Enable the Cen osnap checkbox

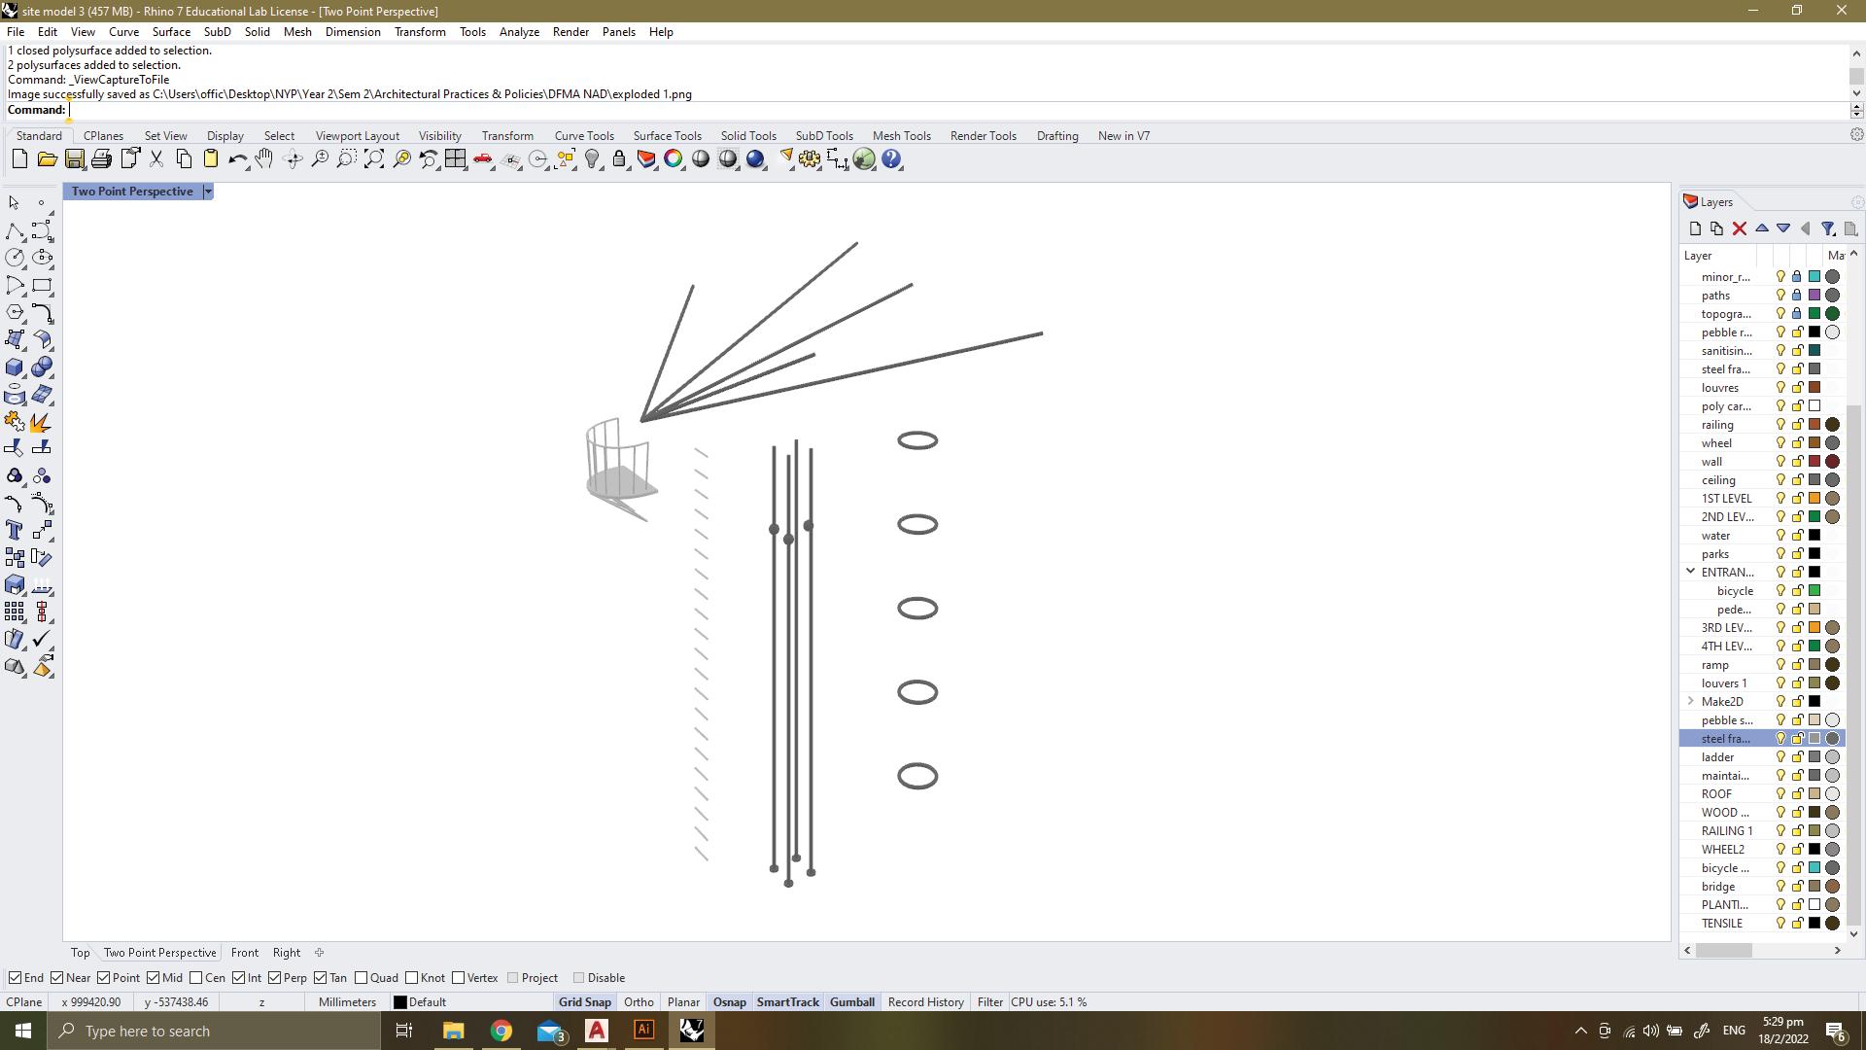click(x=196, y=978)
